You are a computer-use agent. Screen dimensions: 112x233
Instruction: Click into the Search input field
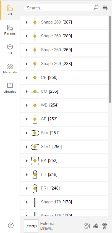coord(59,8)
